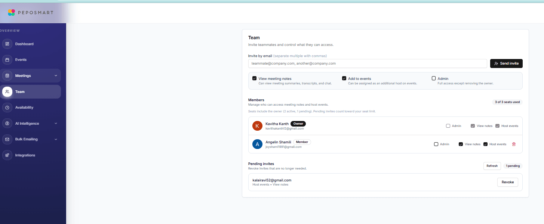Expand the Meetings menu chevron

click(56, 76)
